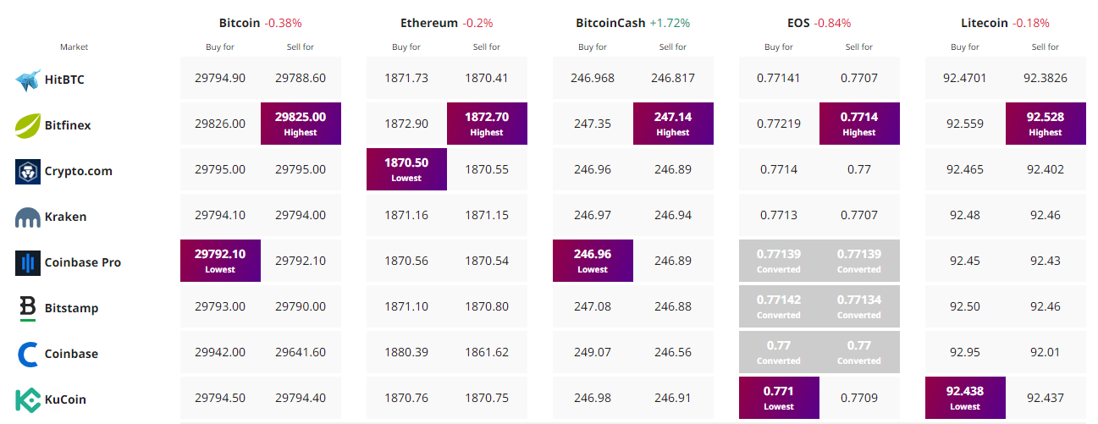The height and width of the screenshot is (424, 1098).
Task: Click Coinbase Pro converted EOS buy cell
Action: (x=779, y=261)
